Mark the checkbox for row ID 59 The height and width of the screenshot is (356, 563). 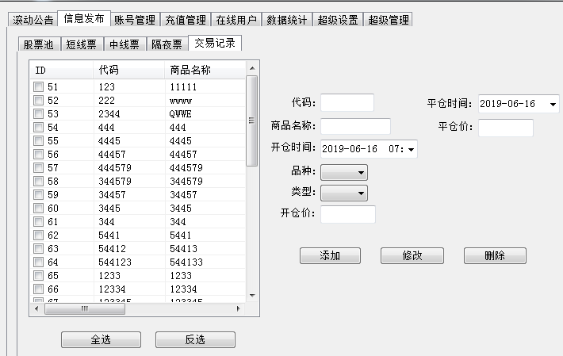[x=38, y=194]
